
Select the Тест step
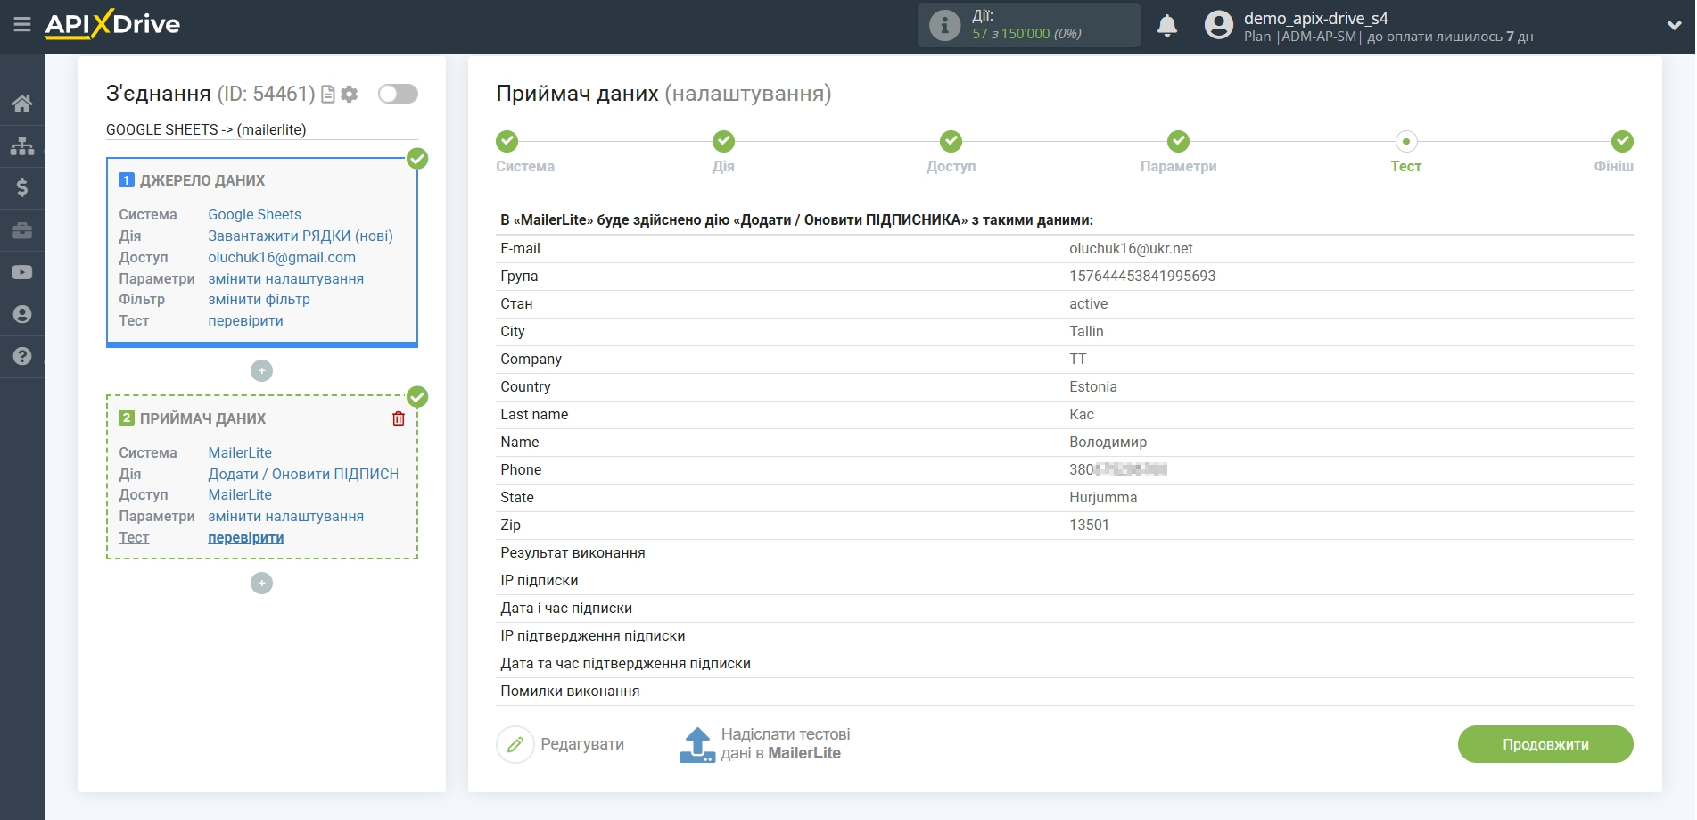click(1405, 152)
